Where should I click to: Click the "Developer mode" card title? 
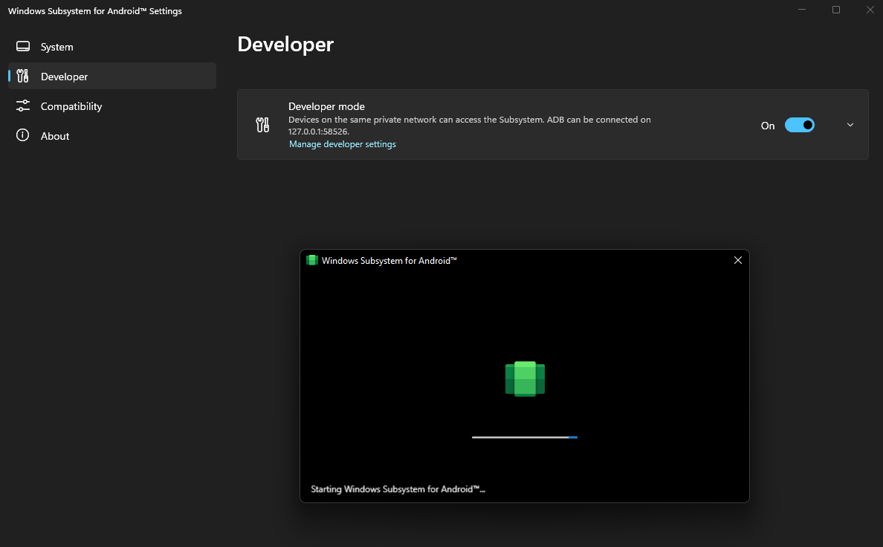click(326, 106)
